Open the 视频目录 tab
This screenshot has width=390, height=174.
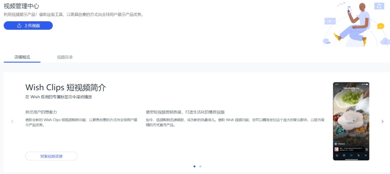(x=65, y=57)
